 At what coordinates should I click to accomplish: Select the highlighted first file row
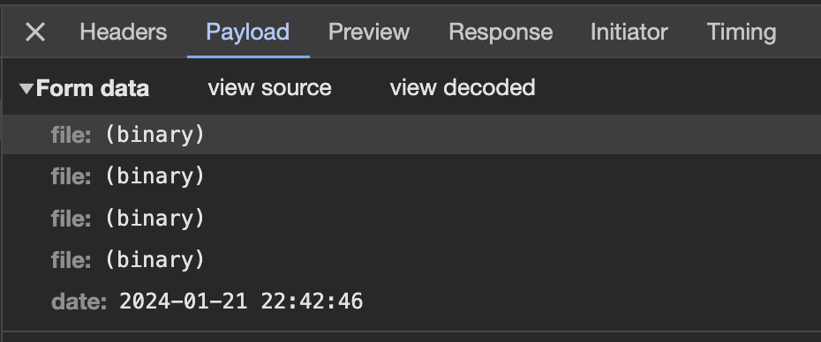tap(411, 135)
